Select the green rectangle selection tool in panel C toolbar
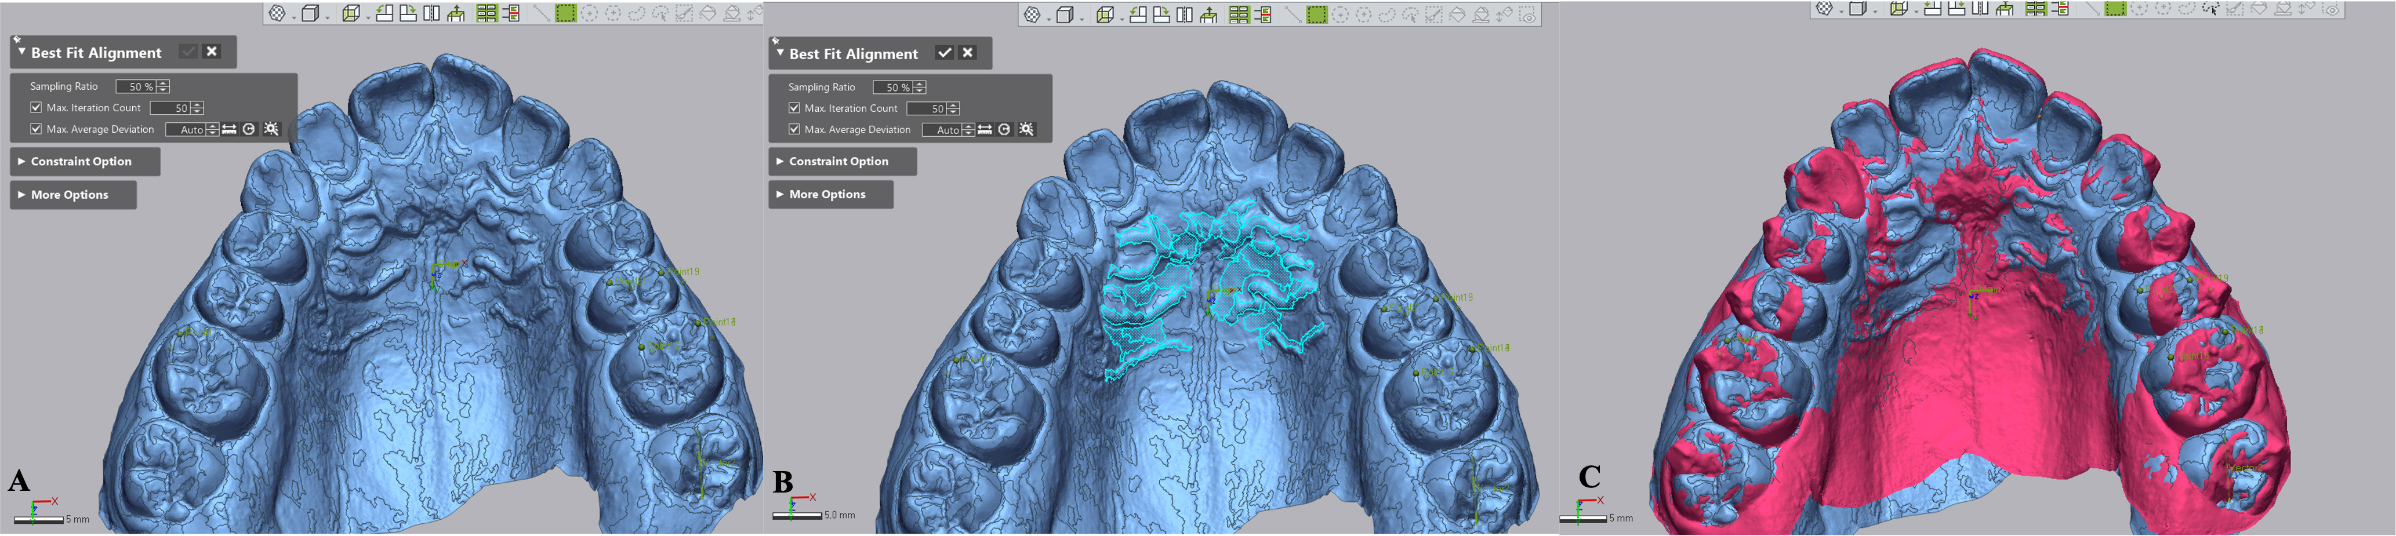This screenshot has width=2396, height=536. point(2116,8)
